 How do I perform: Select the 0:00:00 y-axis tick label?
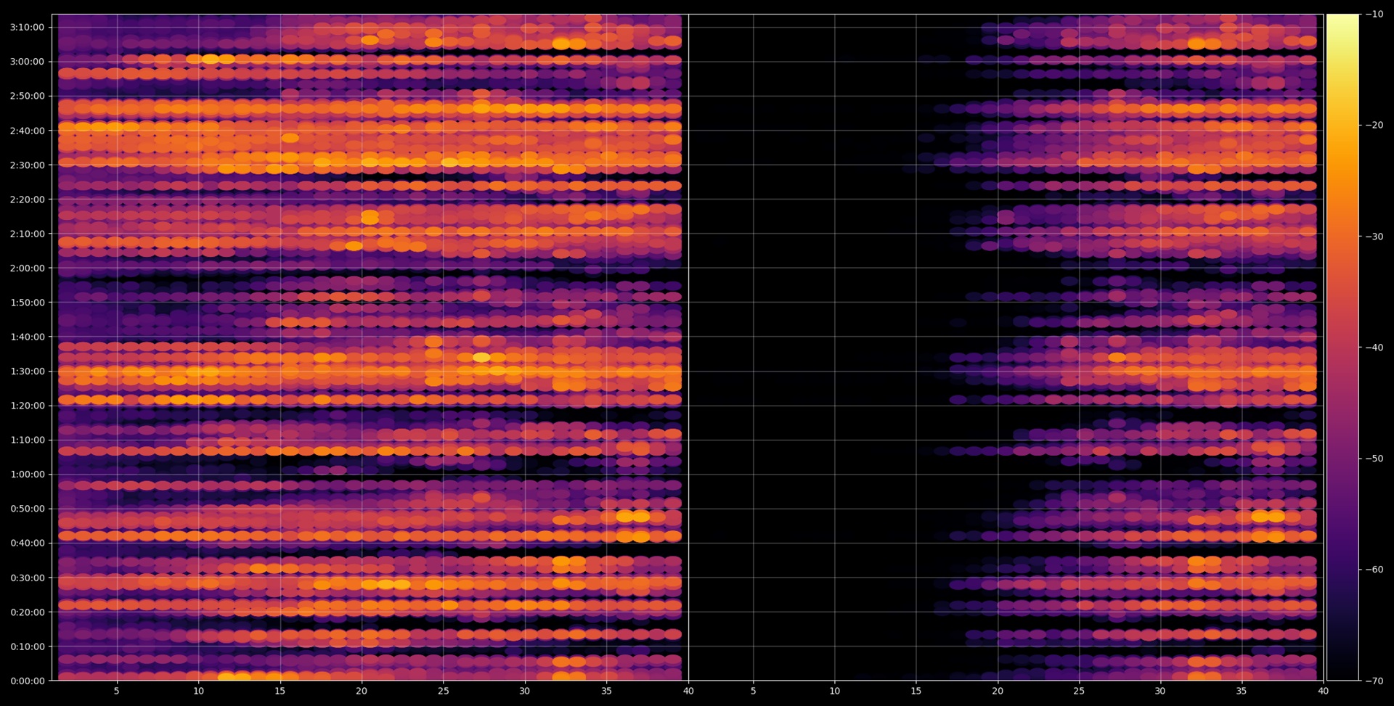click(x=27, y=681)
